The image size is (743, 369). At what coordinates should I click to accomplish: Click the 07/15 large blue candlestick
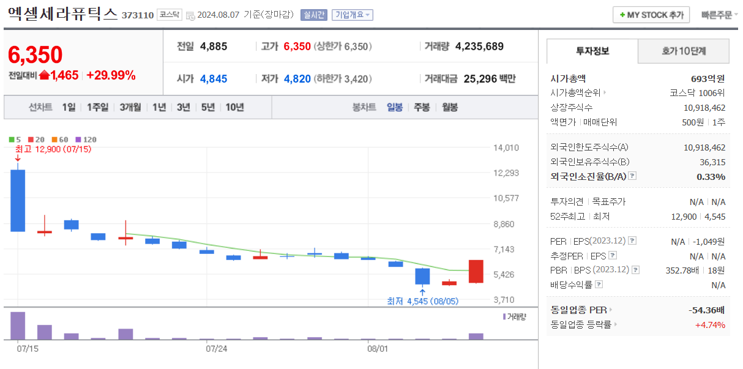point(18,201)
